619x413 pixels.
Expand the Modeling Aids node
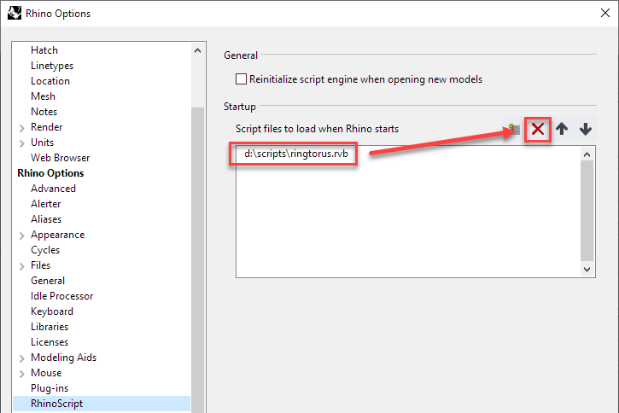(x=22, y=358)
